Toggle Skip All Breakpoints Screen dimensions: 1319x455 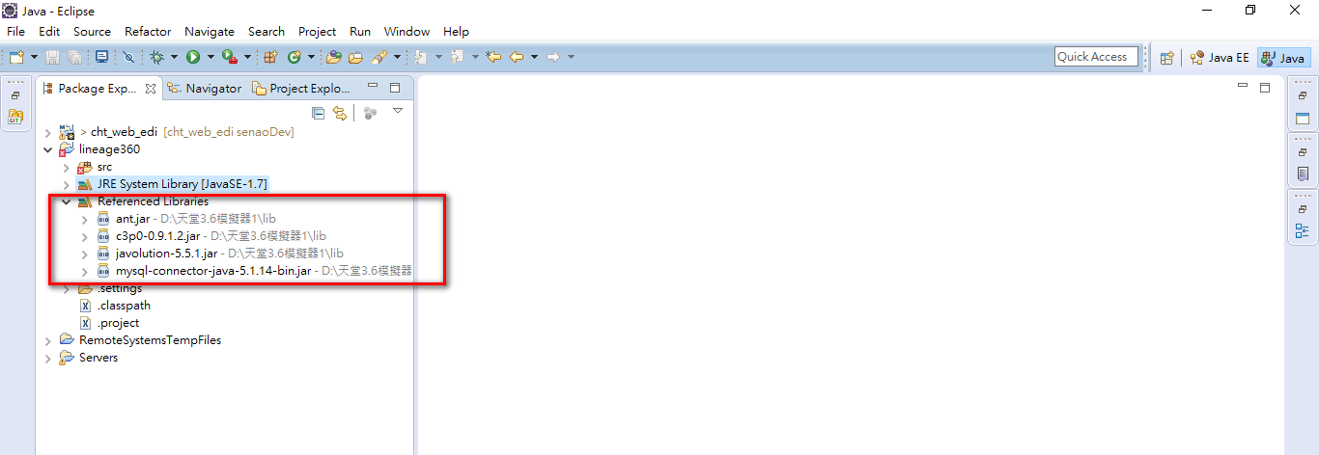(129, 57)
